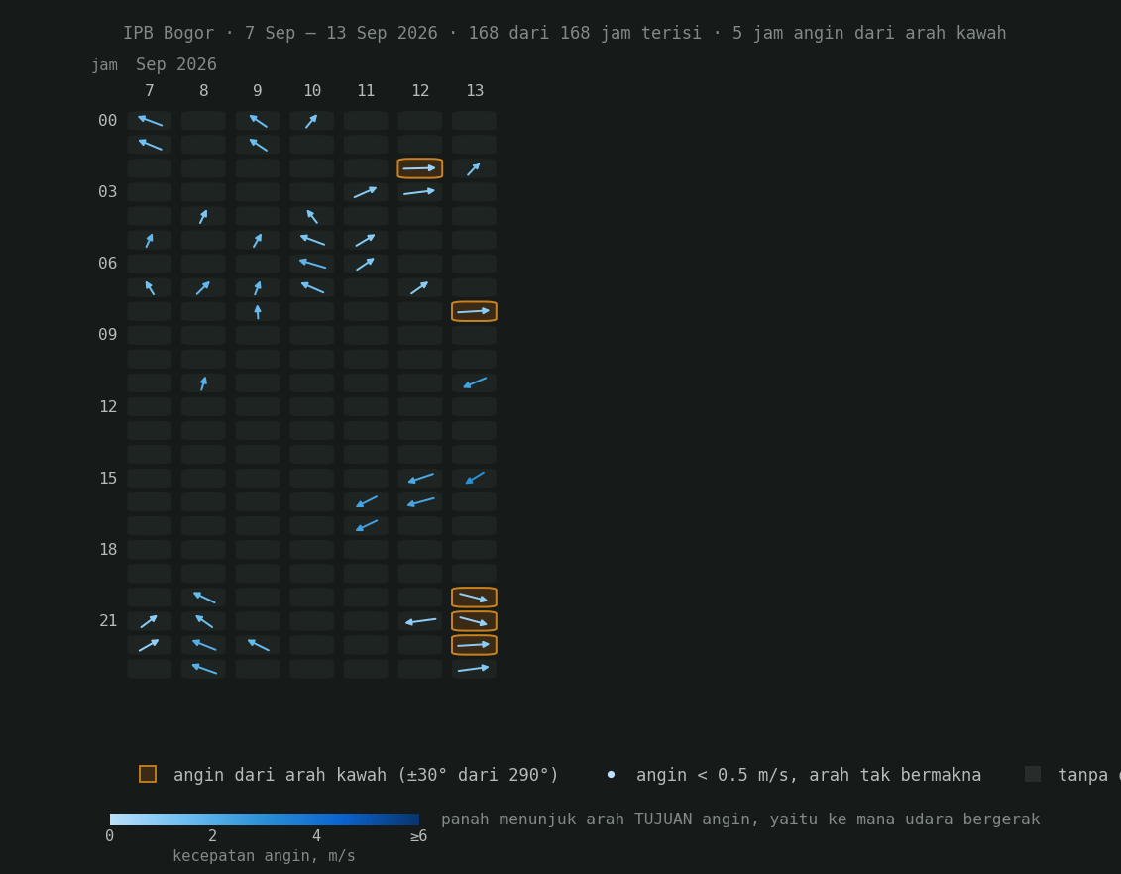Viewport: 1121px width, 874px height.
Task: Click the highlighted crater-wind arrow on day 12
Action: pos(419,168)
